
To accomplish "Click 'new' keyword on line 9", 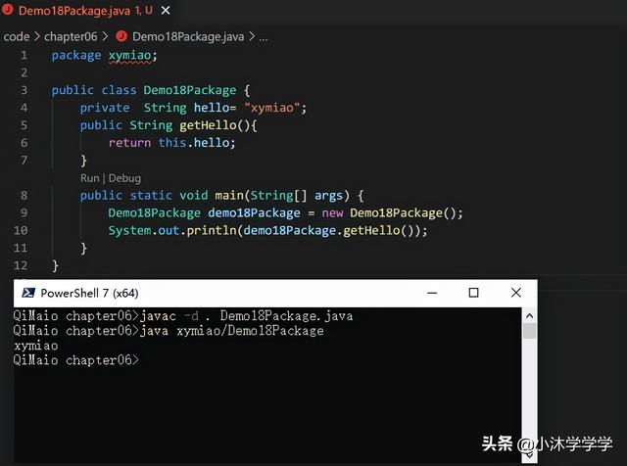I will pos(332,213).
